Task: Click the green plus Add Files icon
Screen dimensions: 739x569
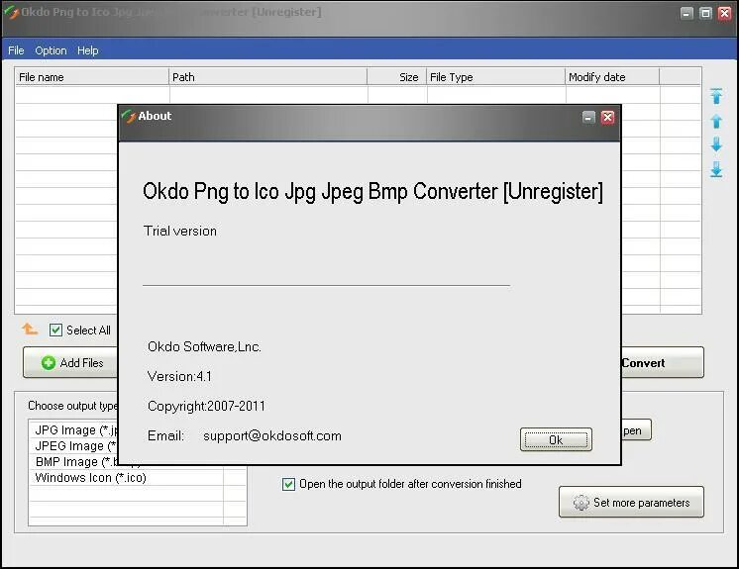Action: tap(49, 363)
